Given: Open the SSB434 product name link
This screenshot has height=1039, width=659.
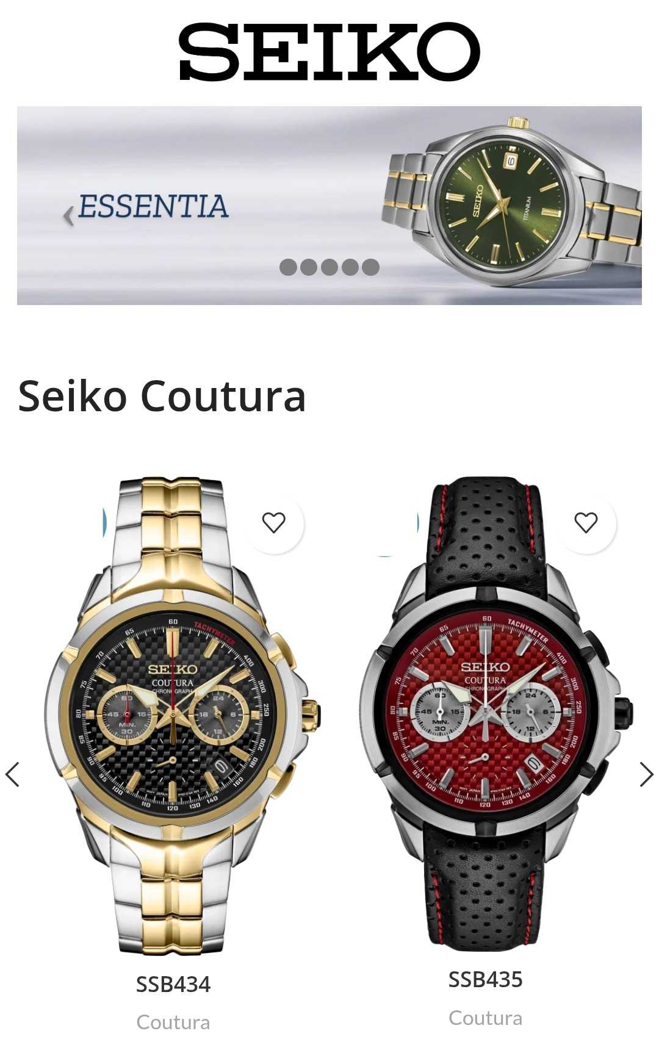Looking at the screenshot, I should [x=173, y=984].
